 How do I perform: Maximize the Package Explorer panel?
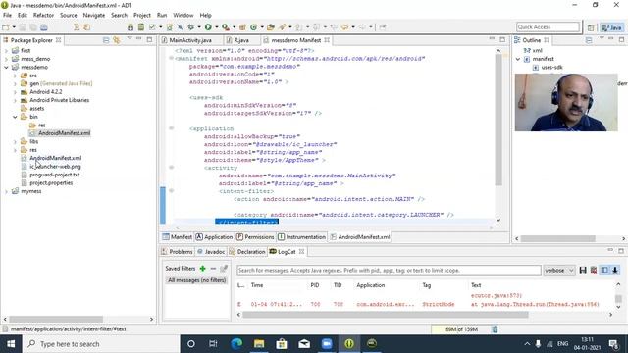coord(149,39)
